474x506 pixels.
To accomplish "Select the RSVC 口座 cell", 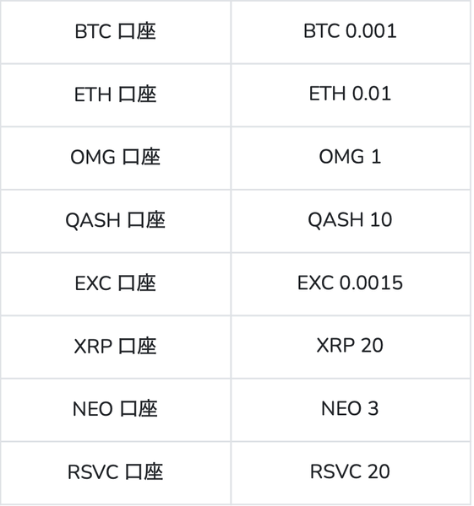I will tap(116, 473).
